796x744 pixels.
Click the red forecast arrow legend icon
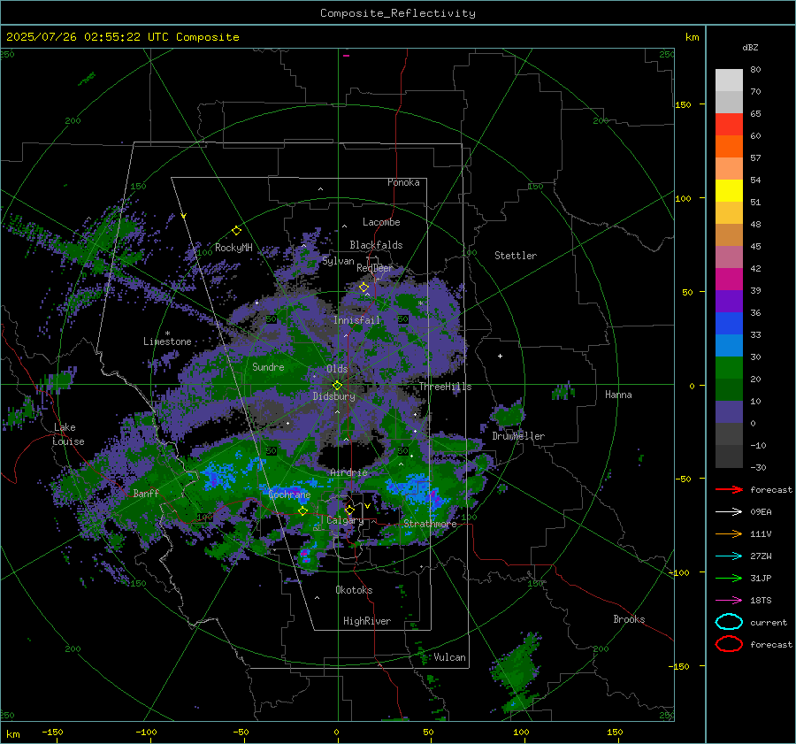[x=729, y=489]
